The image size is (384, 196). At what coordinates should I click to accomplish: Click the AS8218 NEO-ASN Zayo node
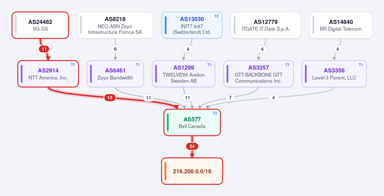point(115,25)
